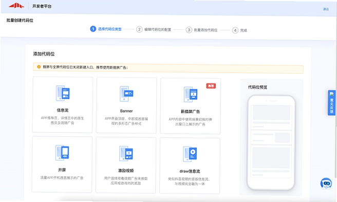Open the robot assistant chat icon

(326, 183)
